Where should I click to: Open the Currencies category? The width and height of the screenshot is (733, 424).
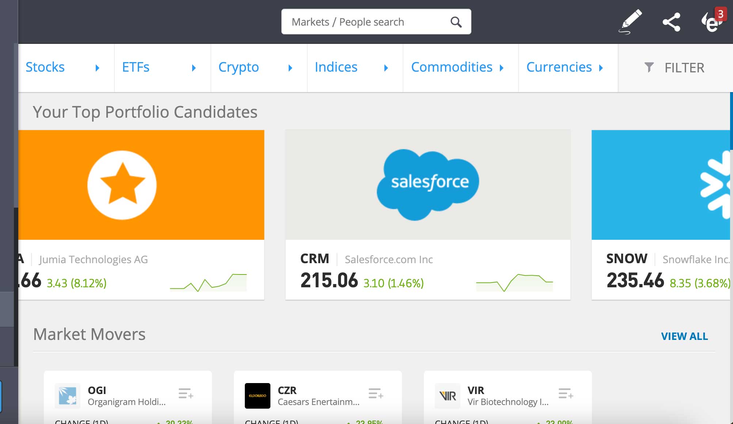pyautogui.click(x=559, y=67)
